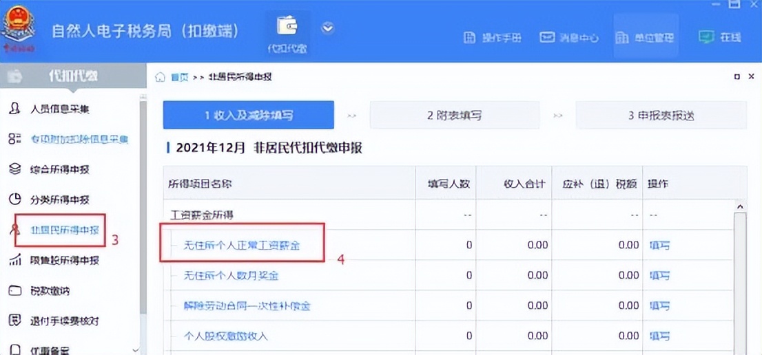This screenshot has height=355, width=762.
Task: Open 专项附加扣除信息采集 in the sidebar
Action: click(x=79, y=140)
